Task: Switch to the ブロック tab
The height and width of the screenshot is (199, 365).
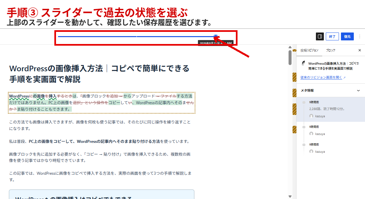Action: (330, 50)
